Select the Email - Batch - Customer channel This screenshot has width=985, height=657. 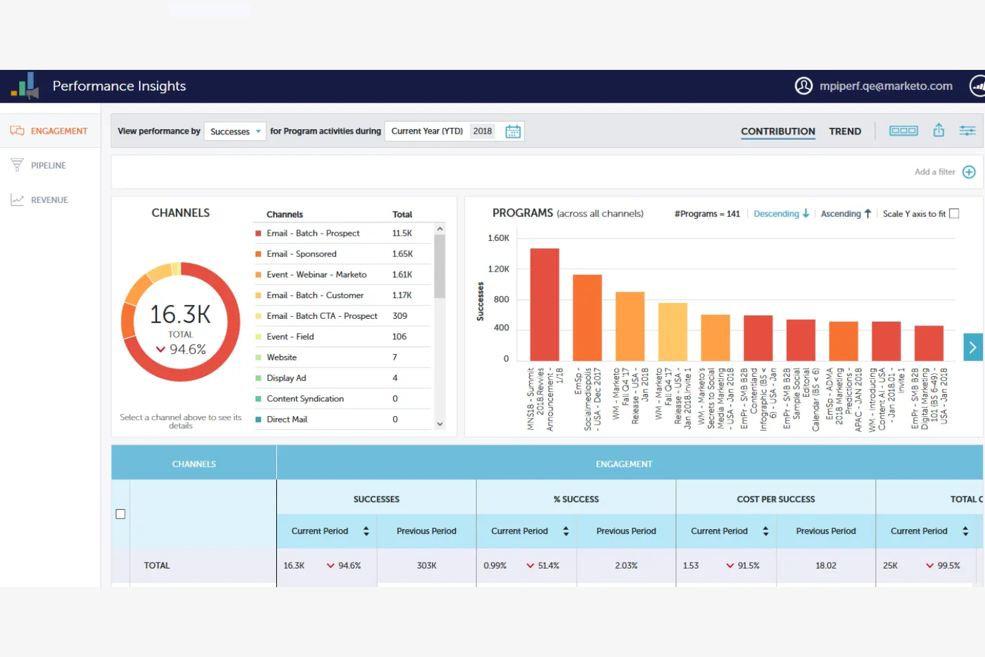(x=343, y=295)
